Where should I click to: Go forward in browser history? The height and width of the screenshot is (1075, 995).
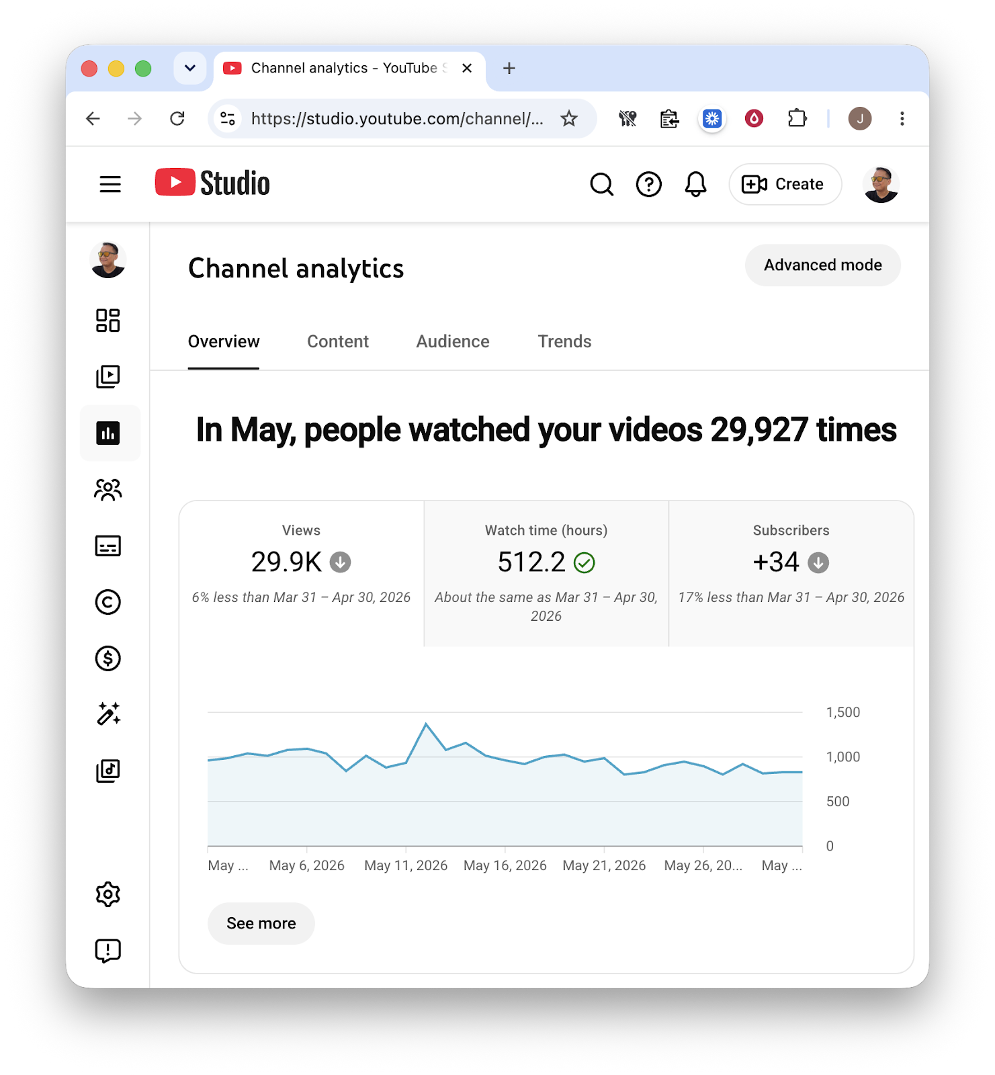tap(135, 119)
